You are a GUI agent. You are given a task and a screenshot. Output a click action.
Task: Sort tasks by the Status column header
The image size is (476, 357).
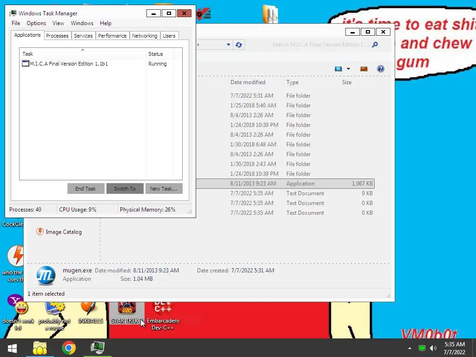click(x=159, y=54)
